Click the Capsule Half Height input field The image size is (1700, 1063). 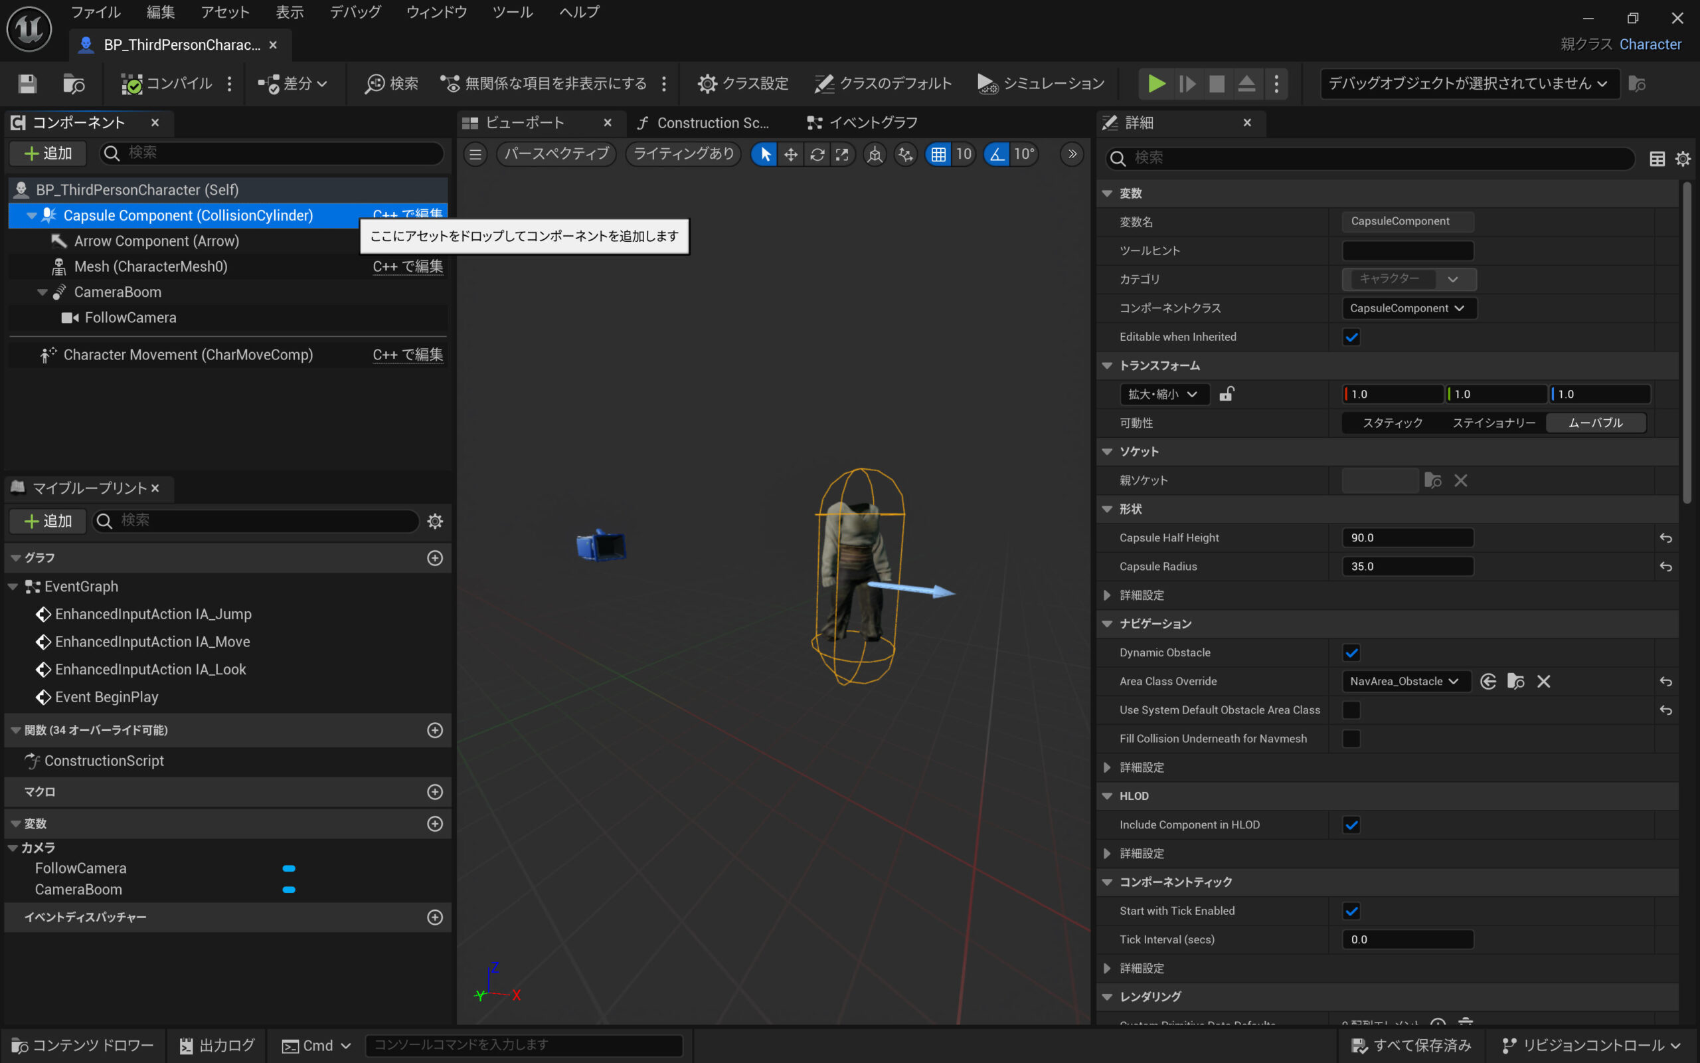point(1407,538)
